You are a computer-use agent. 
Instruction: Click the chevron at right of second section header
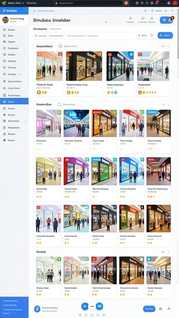[x=168, y=104]
